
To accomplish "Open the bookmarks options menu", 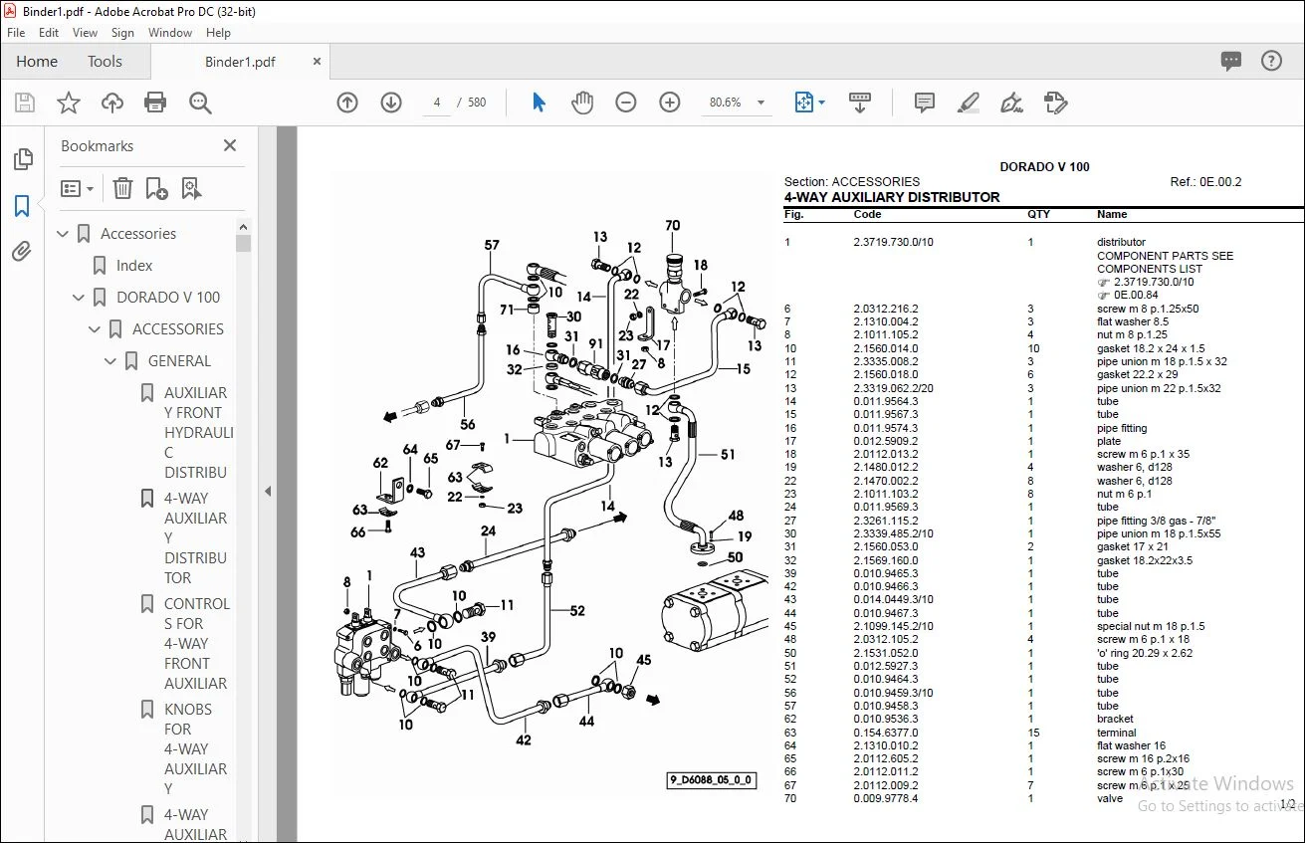I will (x=77, y=188).
